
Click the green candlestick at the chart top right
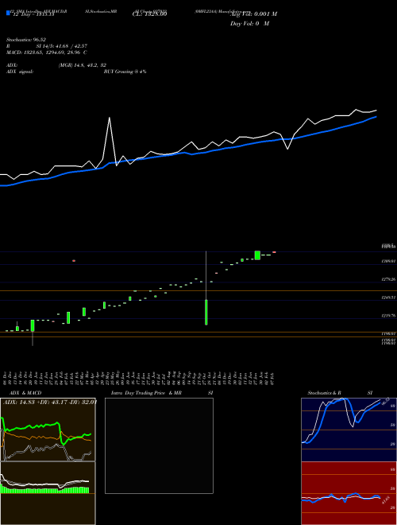(x=257, y=255)
